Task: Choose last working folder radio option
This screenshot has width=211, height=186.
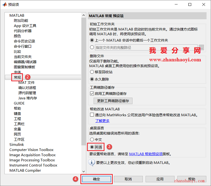Action: coord(92,40)
